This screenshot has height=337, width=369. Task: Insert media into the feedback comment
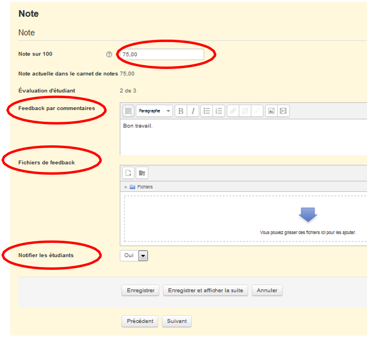283,111
